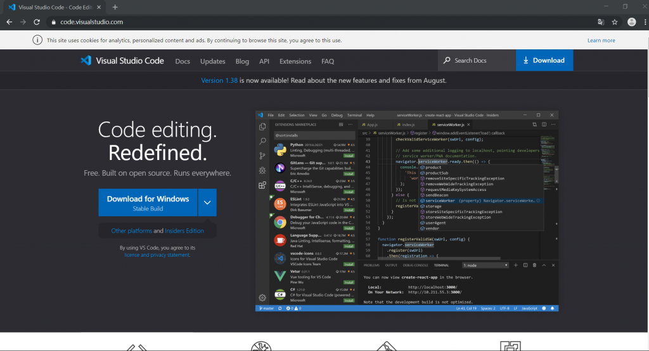Close the Visual Studio Code browser tab
The image size is (649, 351).
pos(99,7)
